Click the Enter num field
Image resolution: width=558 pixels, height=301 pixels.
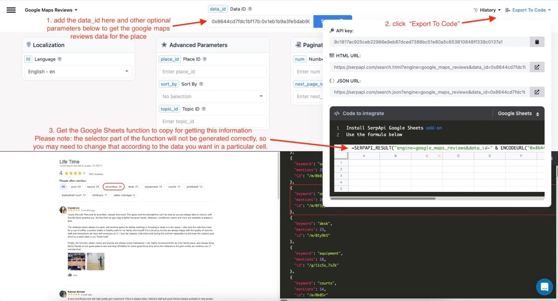309,71
